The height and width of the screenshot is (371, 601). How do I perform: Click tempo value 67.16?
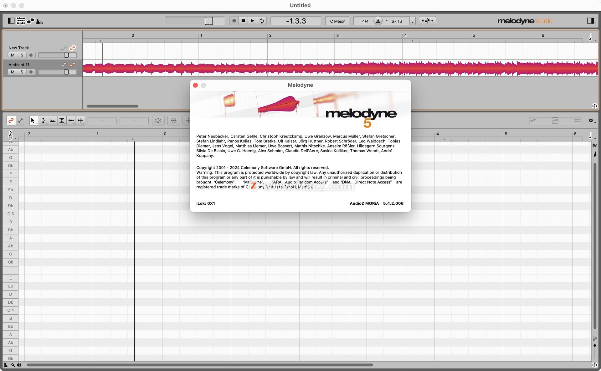tap(396, 21)
